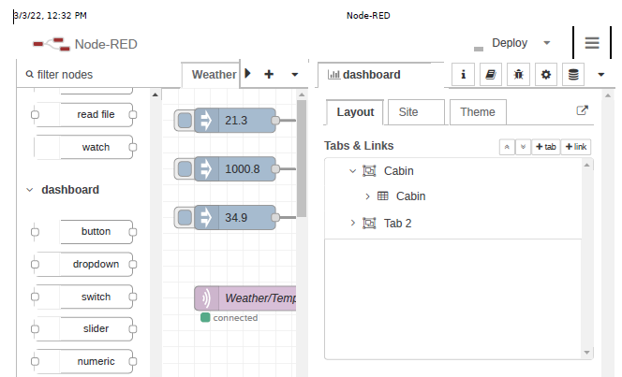Focus the filter nodes search field
This screenshot has width=622, height=377.
coord(97,75)
